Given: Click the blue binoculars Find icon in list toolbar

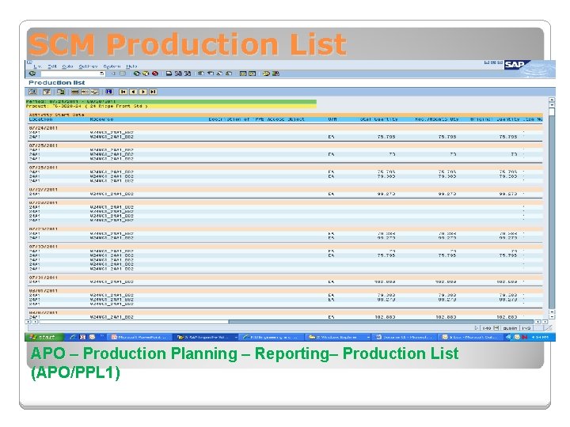Looking at the screenshot, I should click(x=109, y=92).
